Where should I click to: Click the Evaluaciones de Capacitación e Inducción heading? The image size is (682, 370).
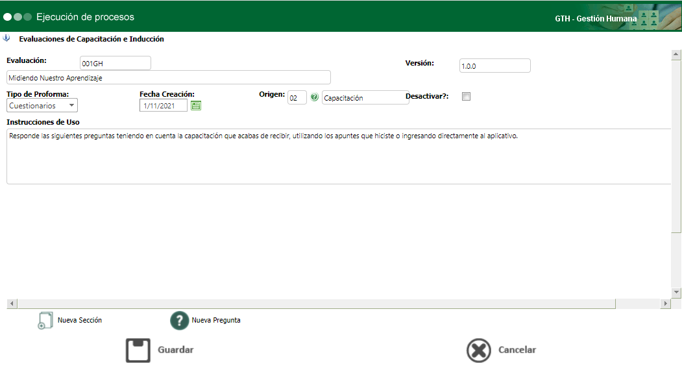pyautogui.click(x=91, y=39)
